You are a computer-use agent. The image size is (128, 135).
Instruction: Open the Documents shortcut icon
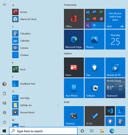5,93
